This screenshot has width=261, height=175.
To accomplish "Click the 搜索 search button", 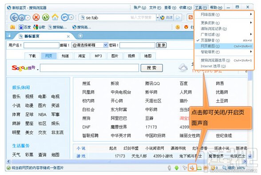I will 152,68.
